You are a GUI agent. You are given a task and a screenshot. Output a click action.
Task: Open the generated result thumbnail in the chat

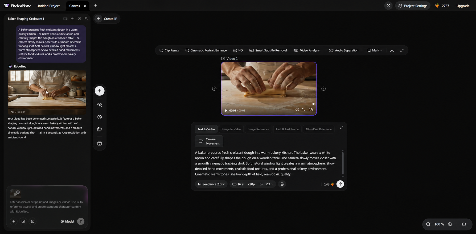47,92
